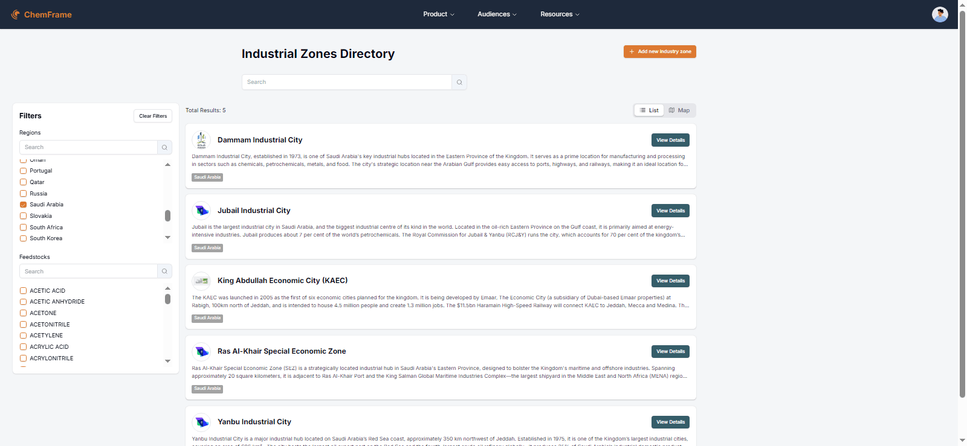This screenshot has width=967, height=446.
Task: Check the ACETONE feedstock checkbox
Action: pos(23,313)
